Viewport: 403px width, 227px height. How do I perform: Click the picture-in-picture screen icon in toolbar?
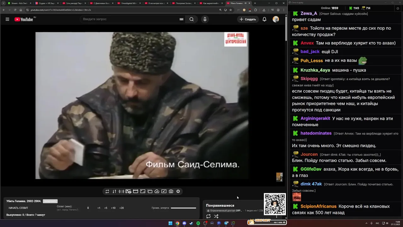click(x=143, y=191)
